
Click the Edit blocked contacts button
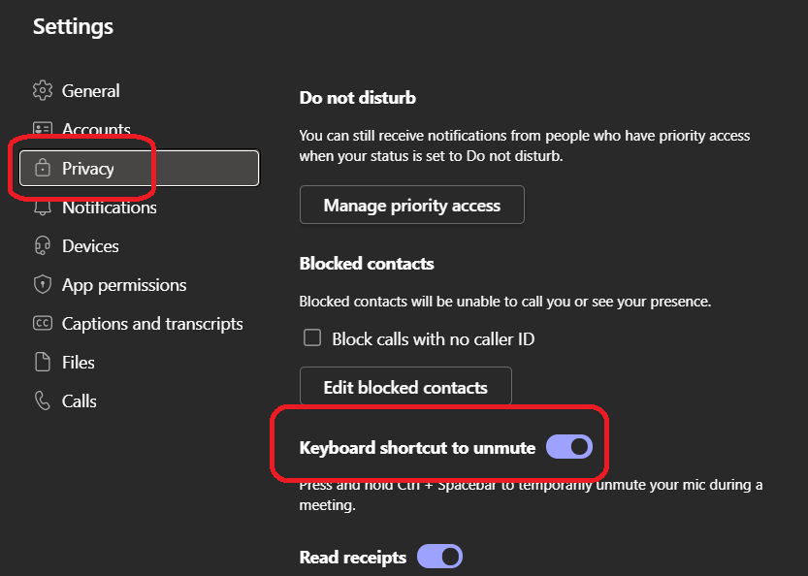click(x=404, y=388)
